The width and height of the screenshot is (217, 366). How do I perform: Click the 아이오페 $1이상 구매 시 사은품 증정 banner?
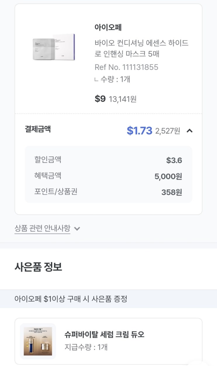tap(71, 299)
